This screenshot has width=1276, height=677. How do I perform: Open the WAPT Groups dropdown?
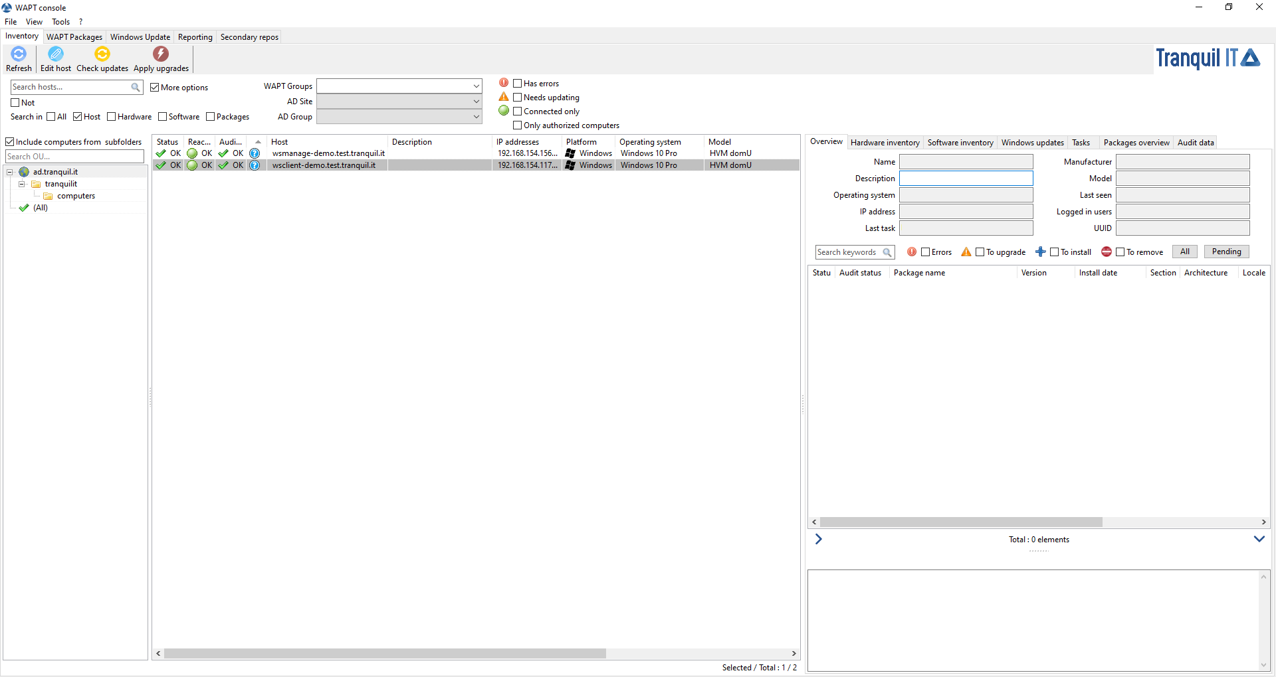coord(476,86)
